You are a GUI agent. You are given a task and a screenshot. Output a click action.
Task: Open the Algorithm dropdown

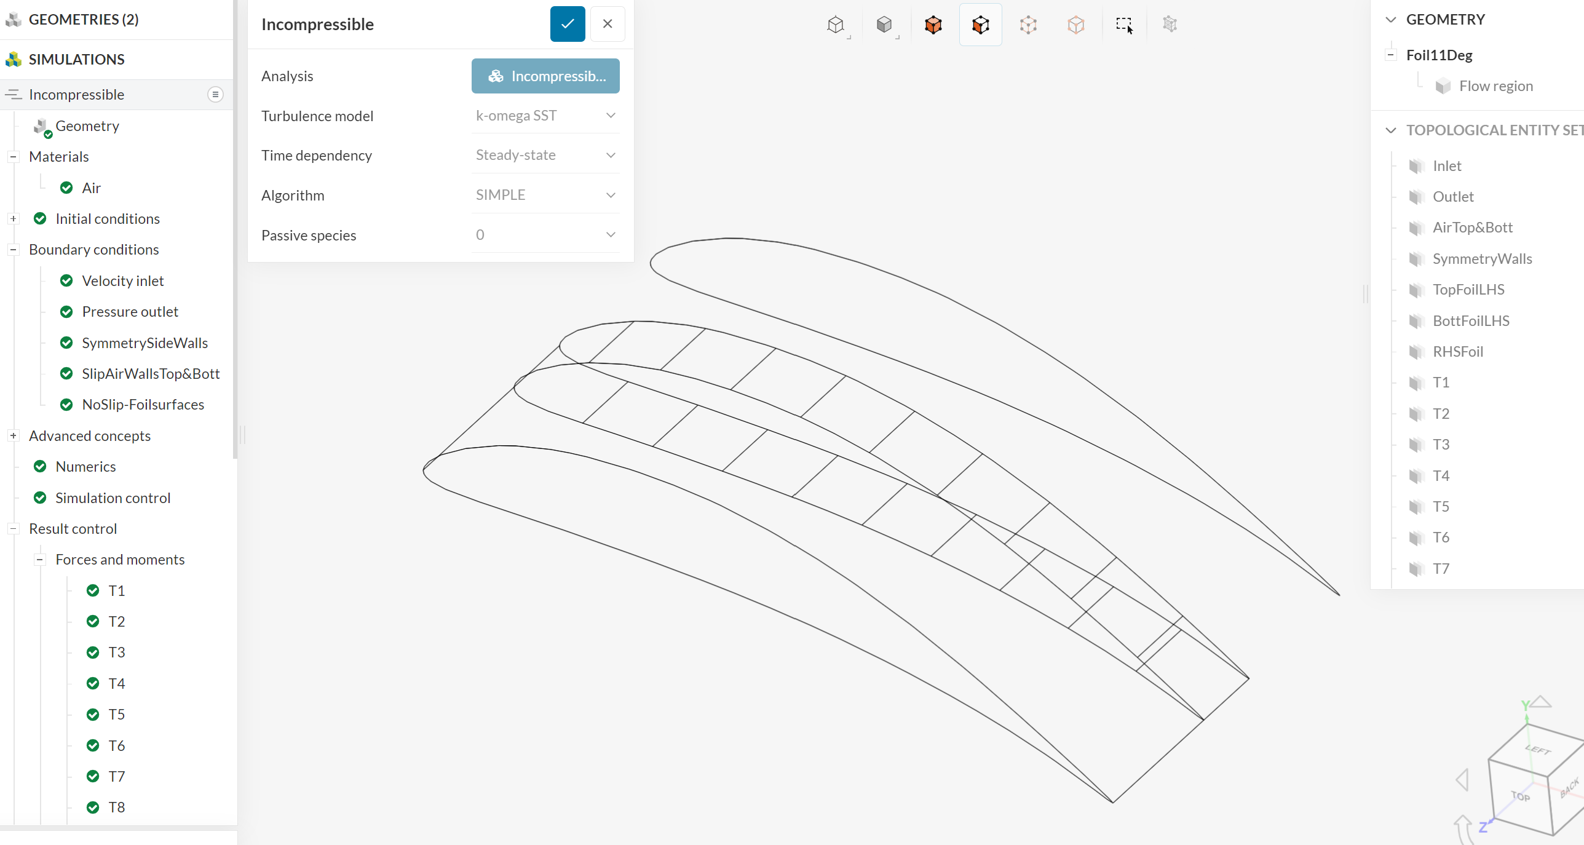[x=545, y=195]
